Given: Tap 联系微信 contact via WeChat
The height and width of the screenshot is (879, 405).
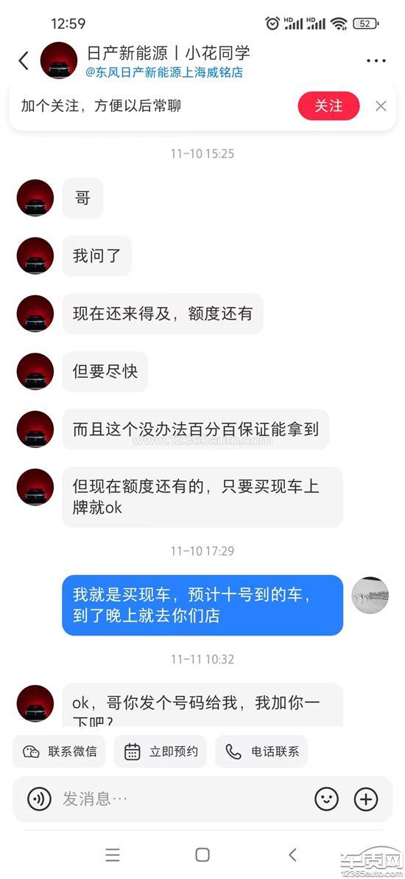Looking at the screenshot, I should click(60, 751).
